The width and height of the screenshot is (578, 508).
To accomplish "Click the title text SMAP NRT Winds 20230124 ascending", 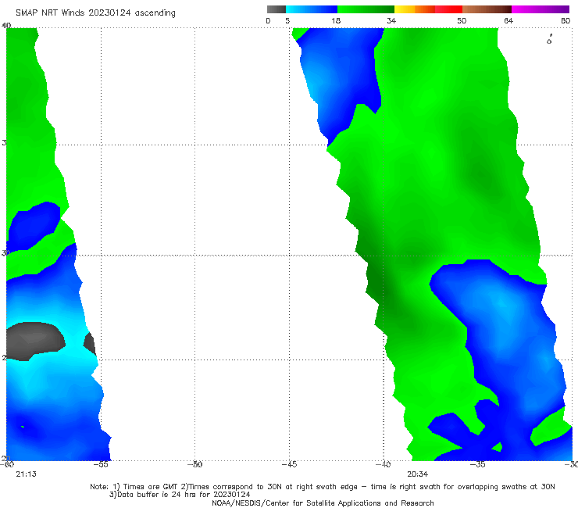I will pyautogui.click(x=95, y=13).
